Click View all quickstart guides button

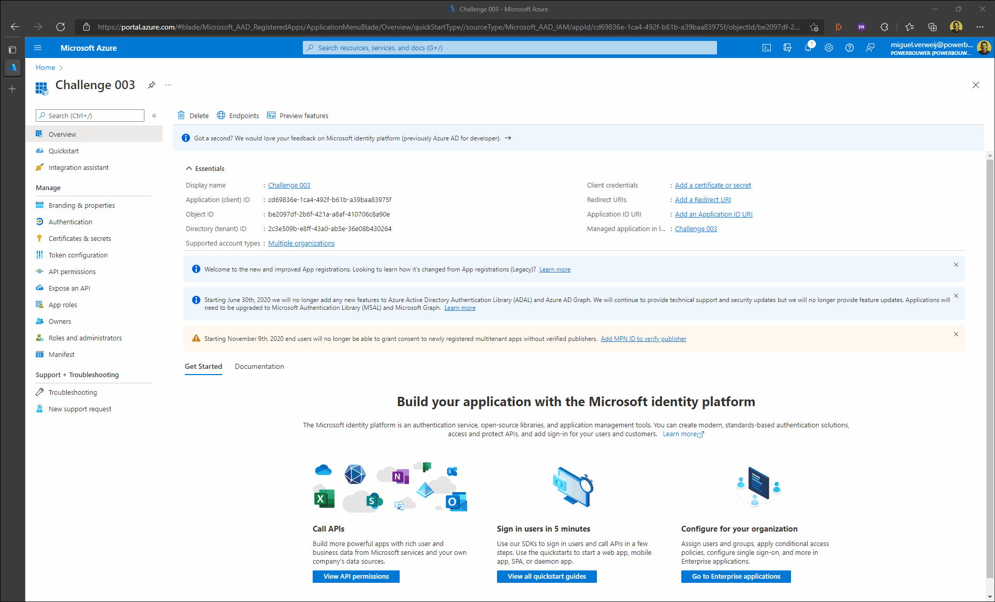(x=547, y=576)
